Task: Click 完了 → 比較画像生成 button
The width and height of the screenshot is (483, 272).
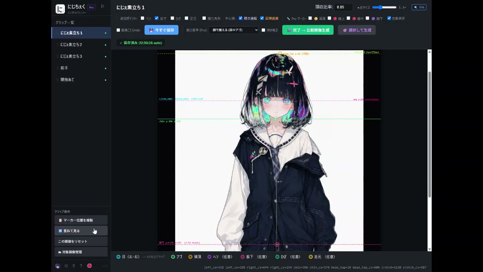Action: [x=308, y=30]
